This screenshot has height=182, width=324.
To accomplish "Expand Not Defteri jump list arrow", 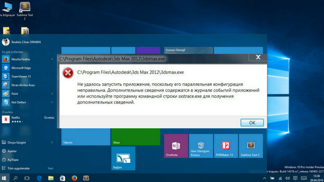I will 52,102.
